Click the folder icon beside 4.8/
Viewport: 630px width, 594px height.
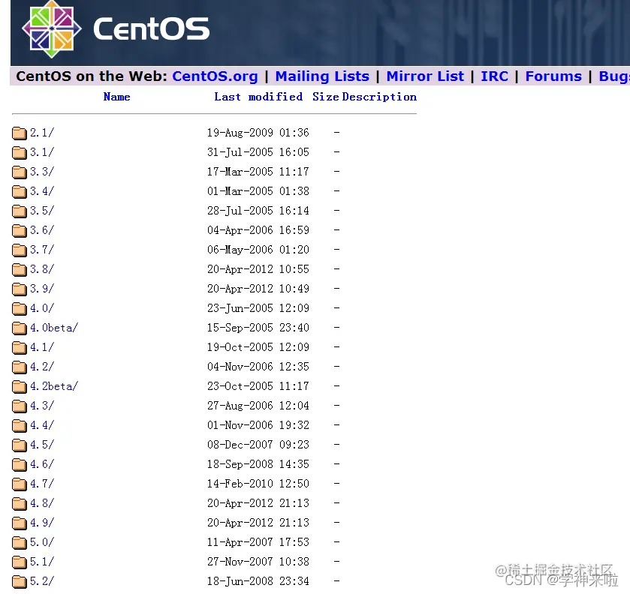(20, 504)
